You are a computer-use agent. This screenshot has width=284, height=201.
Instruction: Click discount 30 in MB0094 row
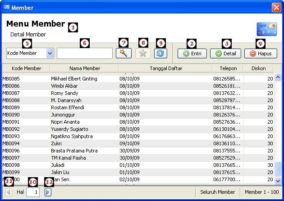270,143
